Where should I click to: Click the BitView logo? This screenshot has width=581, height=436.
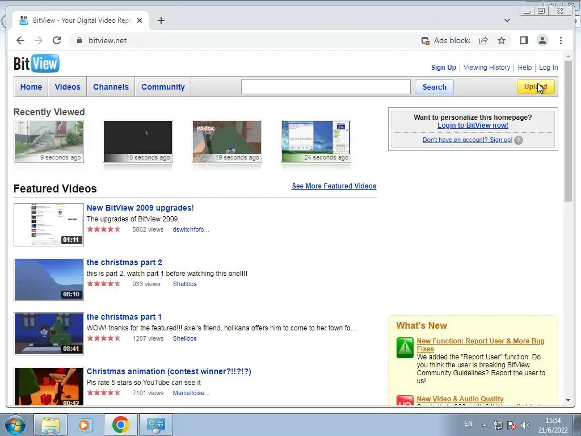(36, 64)
